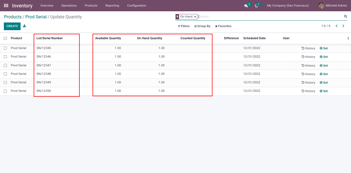Expand the Group By dropdown

pyautogui.click(x=202, y=26)
